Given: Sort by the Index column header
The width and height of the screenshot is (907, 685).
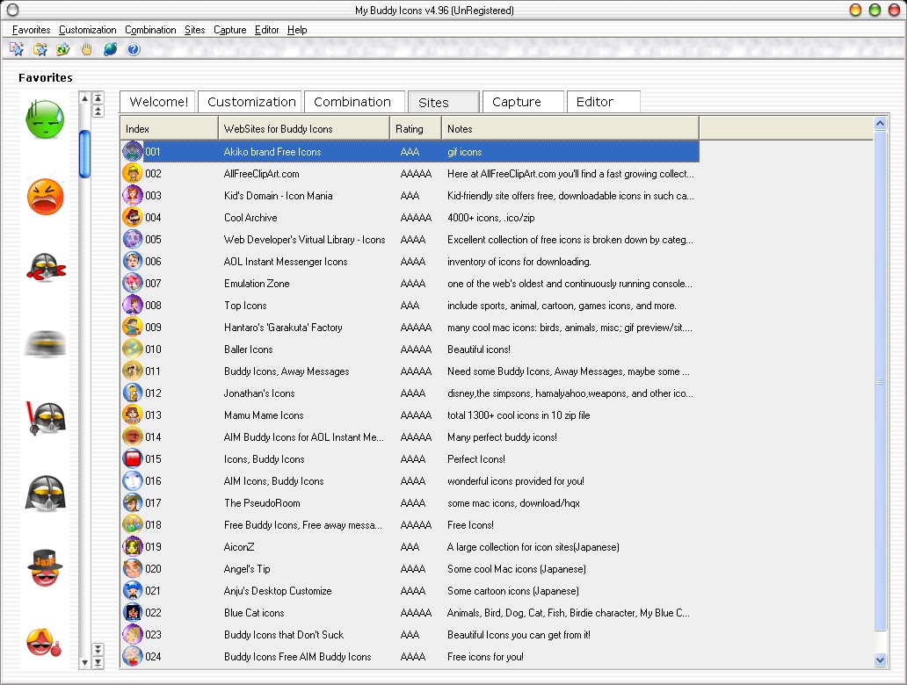Looking at the screenshot, I should pyautogui.click(x=169, y=128).
